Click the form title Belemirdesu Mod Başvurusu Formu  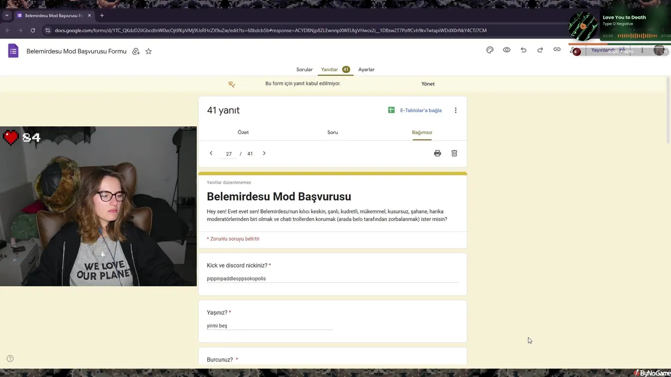coord(77,51)
